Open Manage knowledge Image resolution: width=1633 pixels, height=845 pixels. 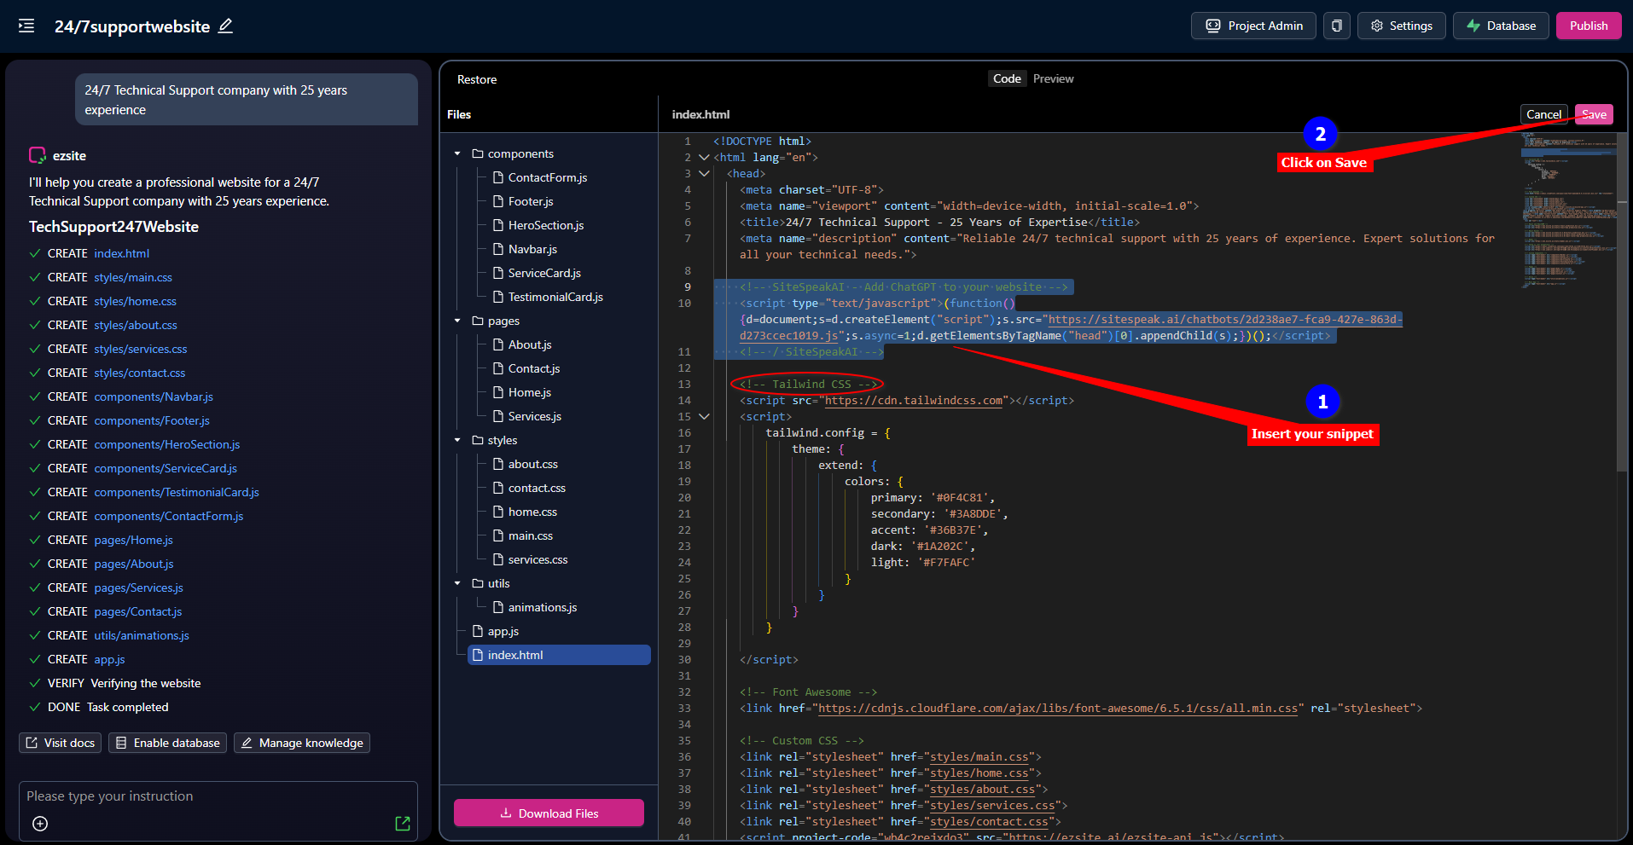point(301,743)
